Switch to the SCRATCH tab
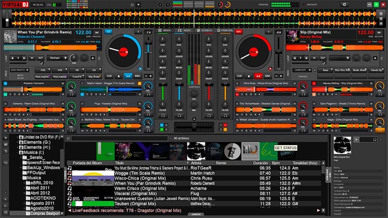The height and width of the screenshot is (218, 388). pyautogui.click(x=205, y=30)
